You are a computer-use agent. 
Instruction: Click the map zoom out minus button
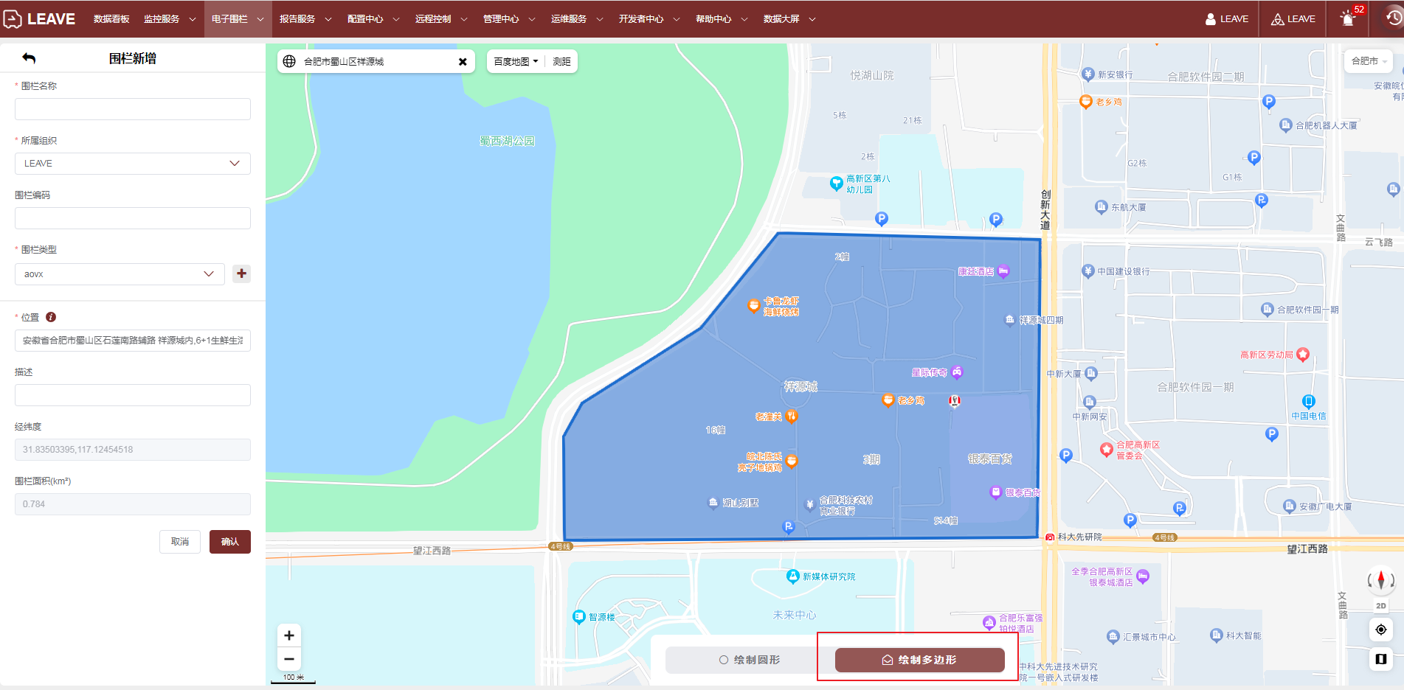coord(289,658)
